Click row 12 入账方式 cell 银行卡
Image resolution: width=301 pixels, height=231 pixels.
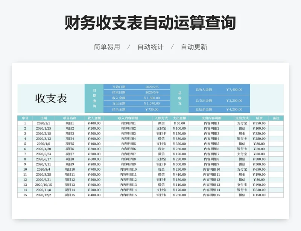coord(161,180)
